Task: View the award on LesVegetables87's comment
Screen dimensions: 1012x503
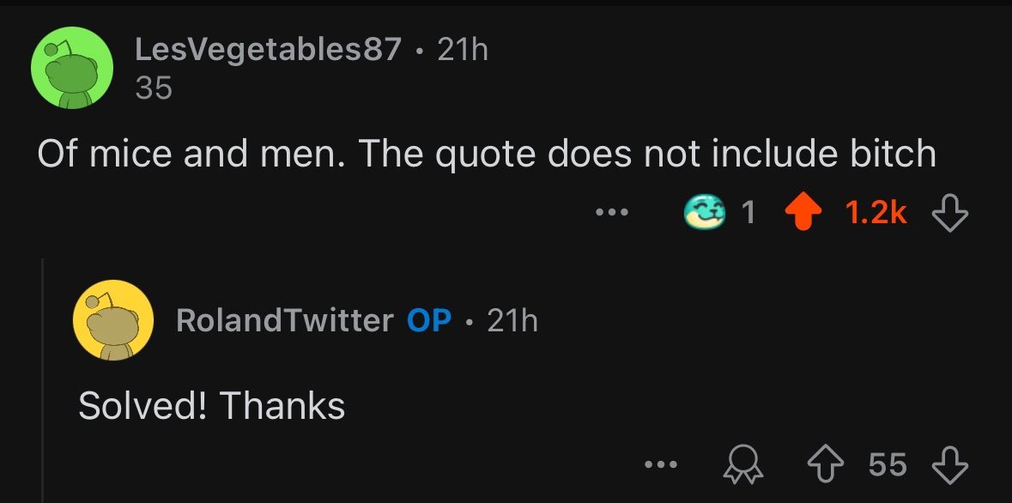Action: click(704, 212)
